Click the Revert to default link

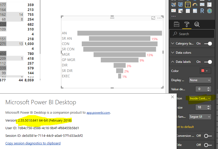185,127
